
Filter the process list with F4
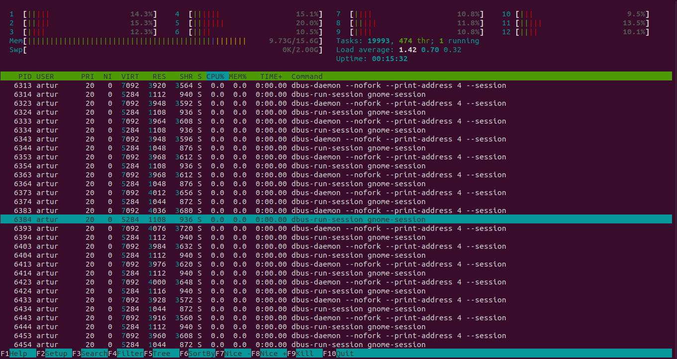125,354
